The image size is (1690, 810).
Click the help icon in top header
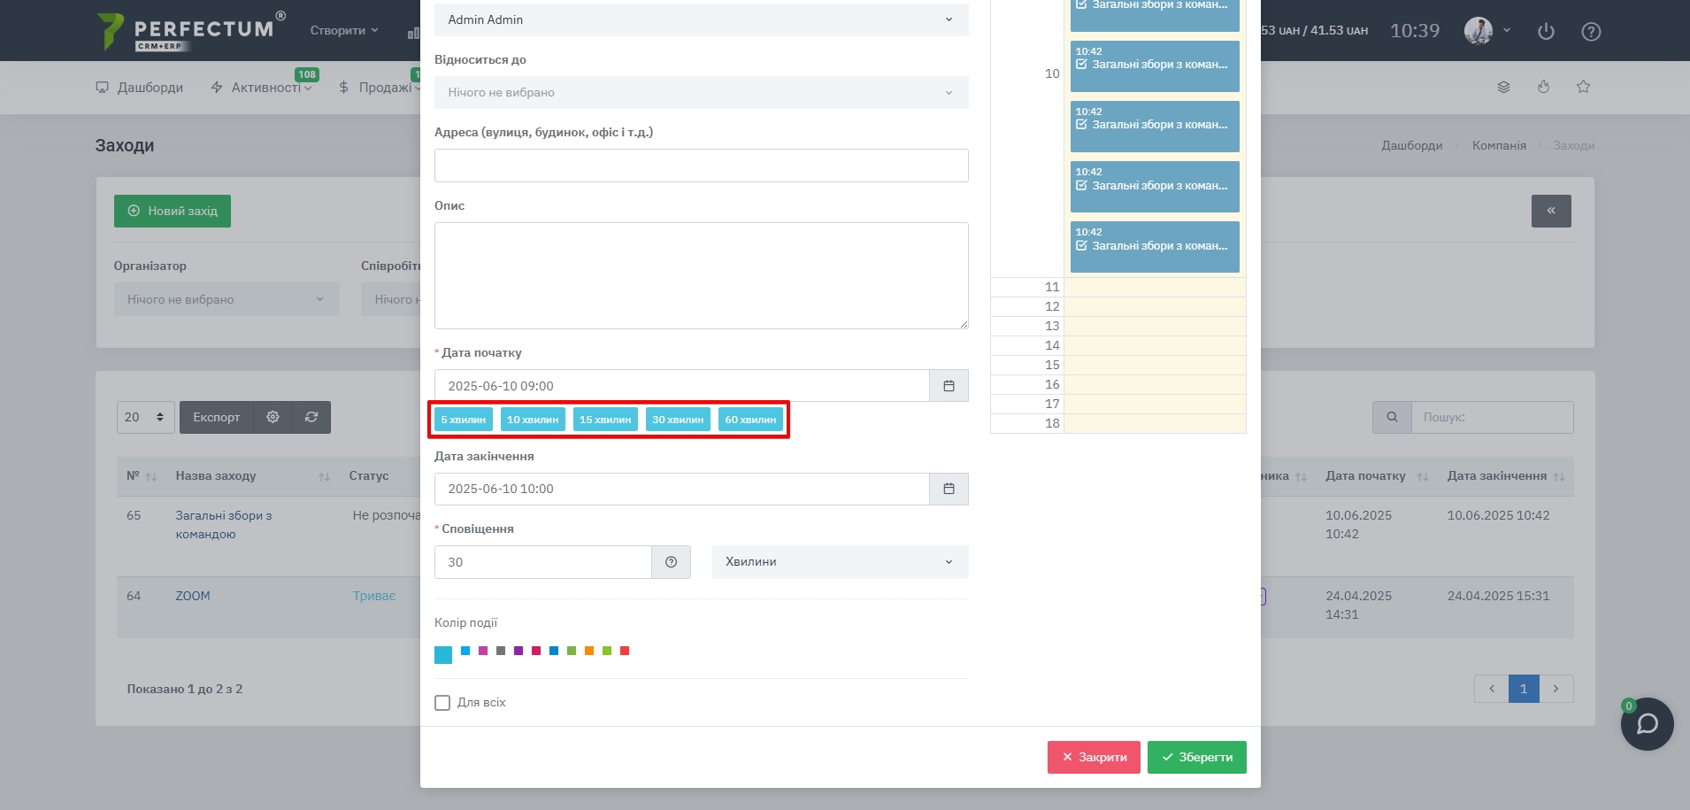(1590, 32)
